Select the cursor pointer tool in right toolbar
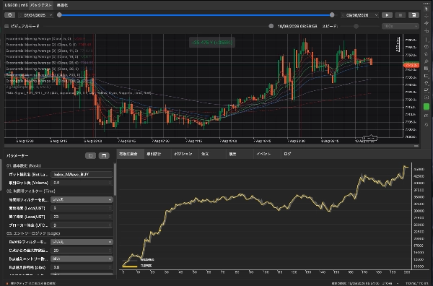 click(x=426, y=9)
